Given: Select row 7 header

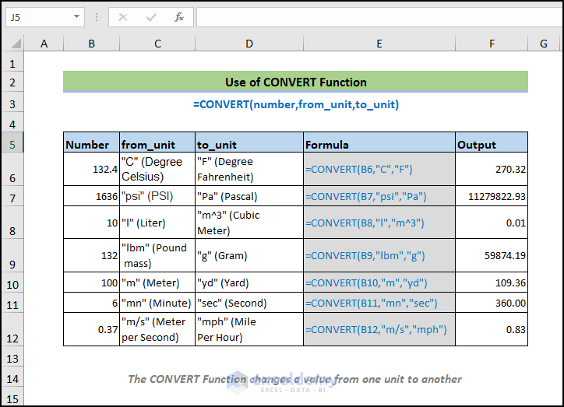Looking at the screenshot, I should click(x=12, y=198).
